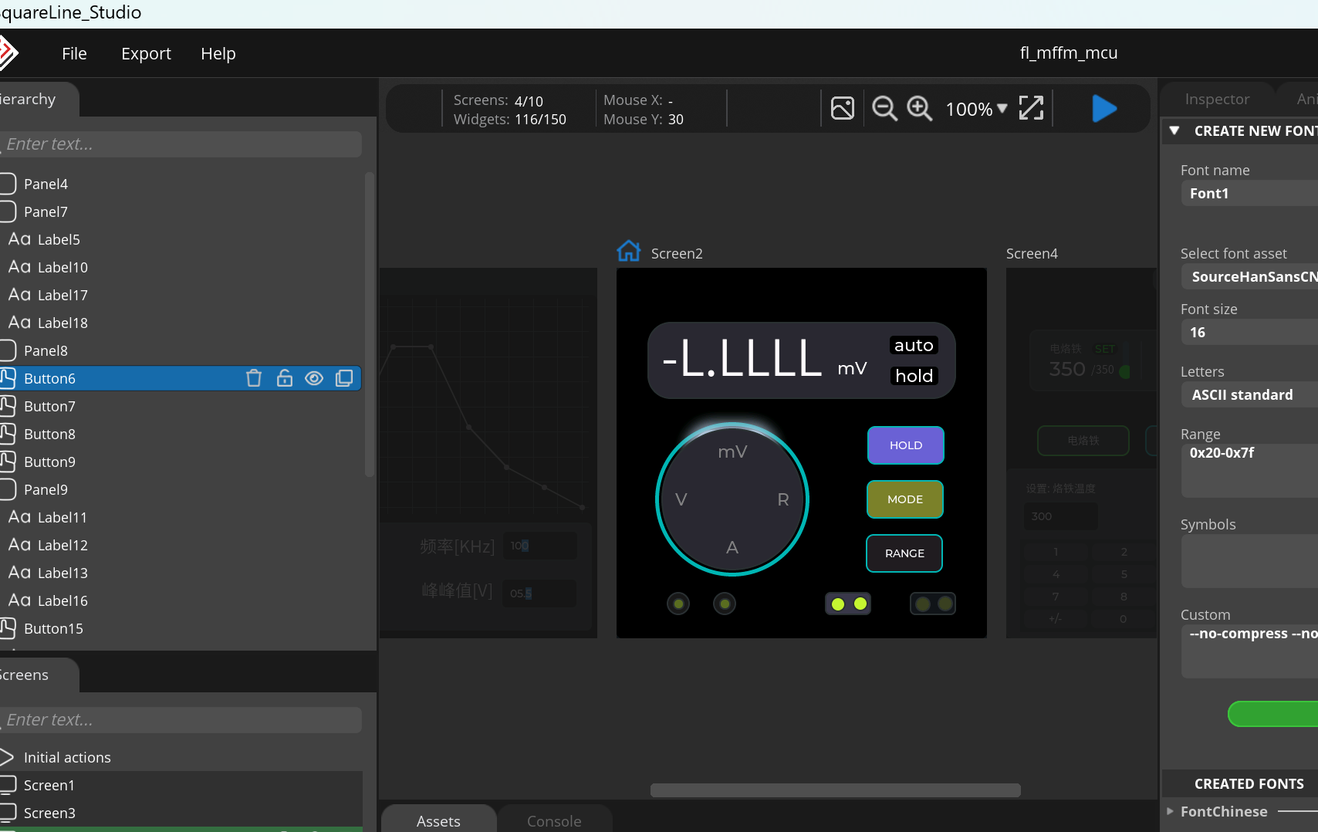Toggle Button6 visibility with the eye icon
The width and height of the screenshot is (1318, 832).
[x=314, y=378]
